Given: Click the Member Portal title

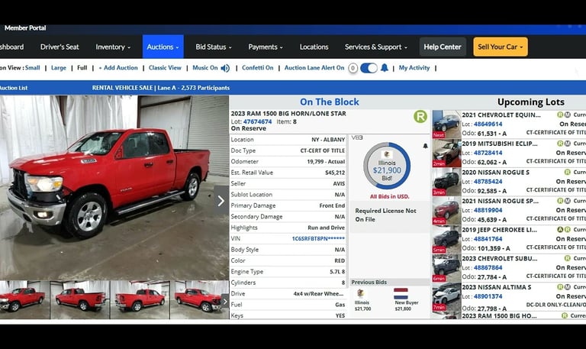Looking at the screenshot, I should point(25,28).
